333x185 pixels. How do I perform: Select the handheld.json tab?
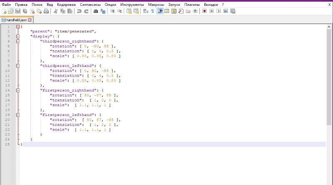pos(15,20)
